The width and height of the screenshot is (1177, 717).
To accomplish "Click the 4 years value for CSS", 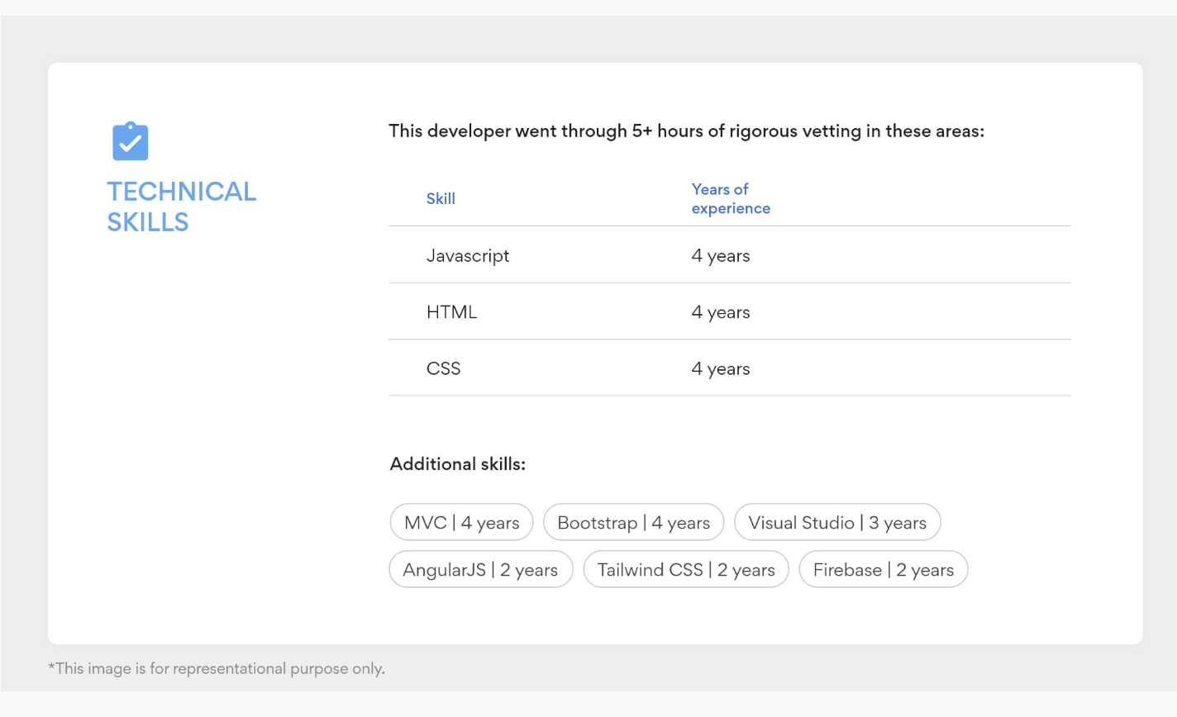I will tap(721, 368).
